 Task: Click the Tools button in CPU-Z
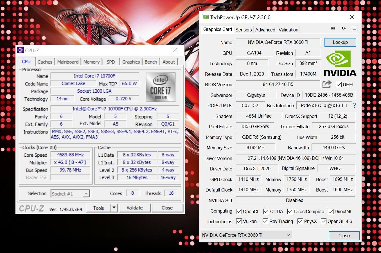(98, 208)
